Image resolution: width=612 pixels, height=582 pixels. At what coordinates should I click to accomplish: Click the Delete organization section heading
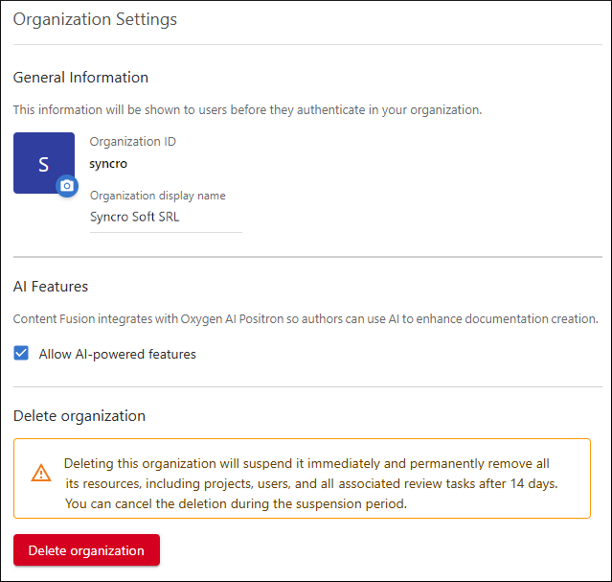(79, 416)
